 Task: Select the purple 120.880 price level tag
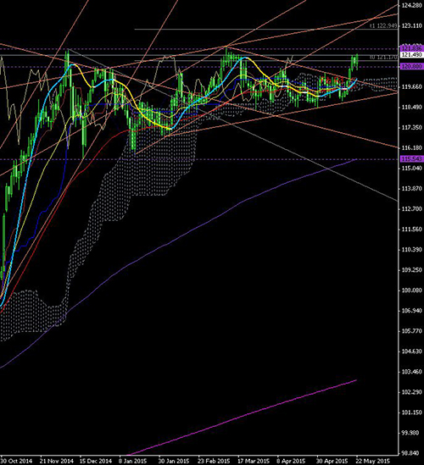[x=411, y=66]
